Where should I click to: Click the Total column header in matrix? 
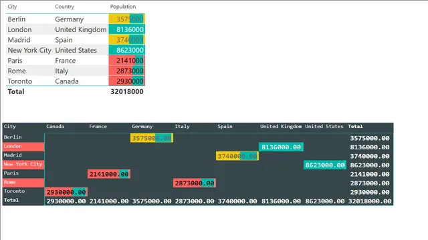coord(355,127)
